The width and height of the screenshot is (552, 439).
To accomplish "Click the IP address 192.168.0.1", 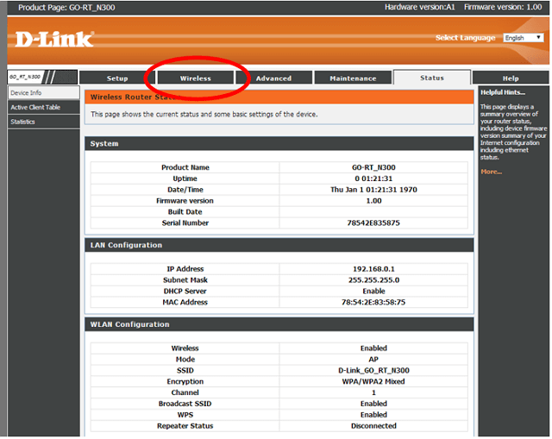I will point(373,269).
